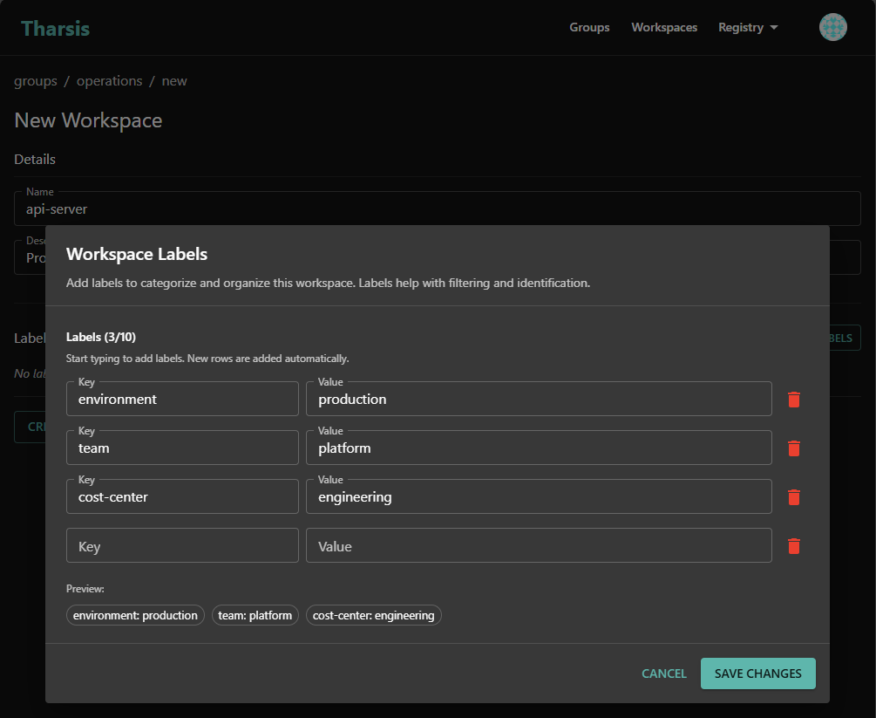Delete the empty label row
Viewport: 876px width, 718px height.
[793, 545]
